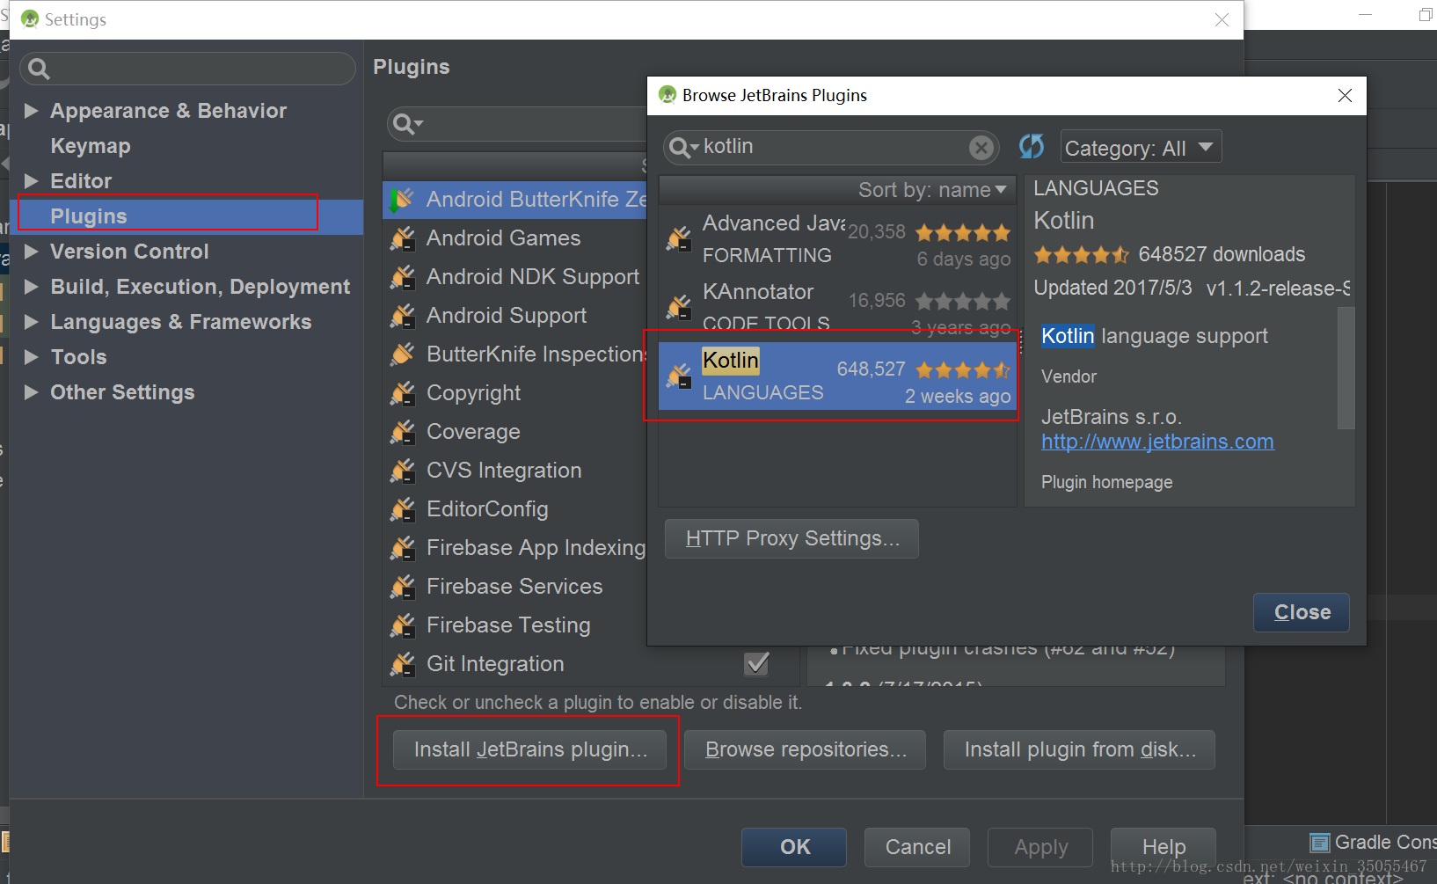This screenshot has width=1437, height=884.
Task: Open the Category: All dropdown
Action: coord(1141,148)
